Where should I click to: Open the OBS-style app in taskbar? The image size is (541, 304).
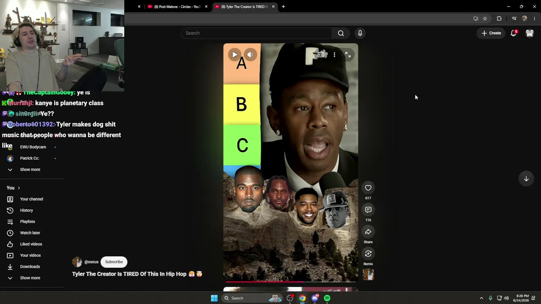coord(290,298)
